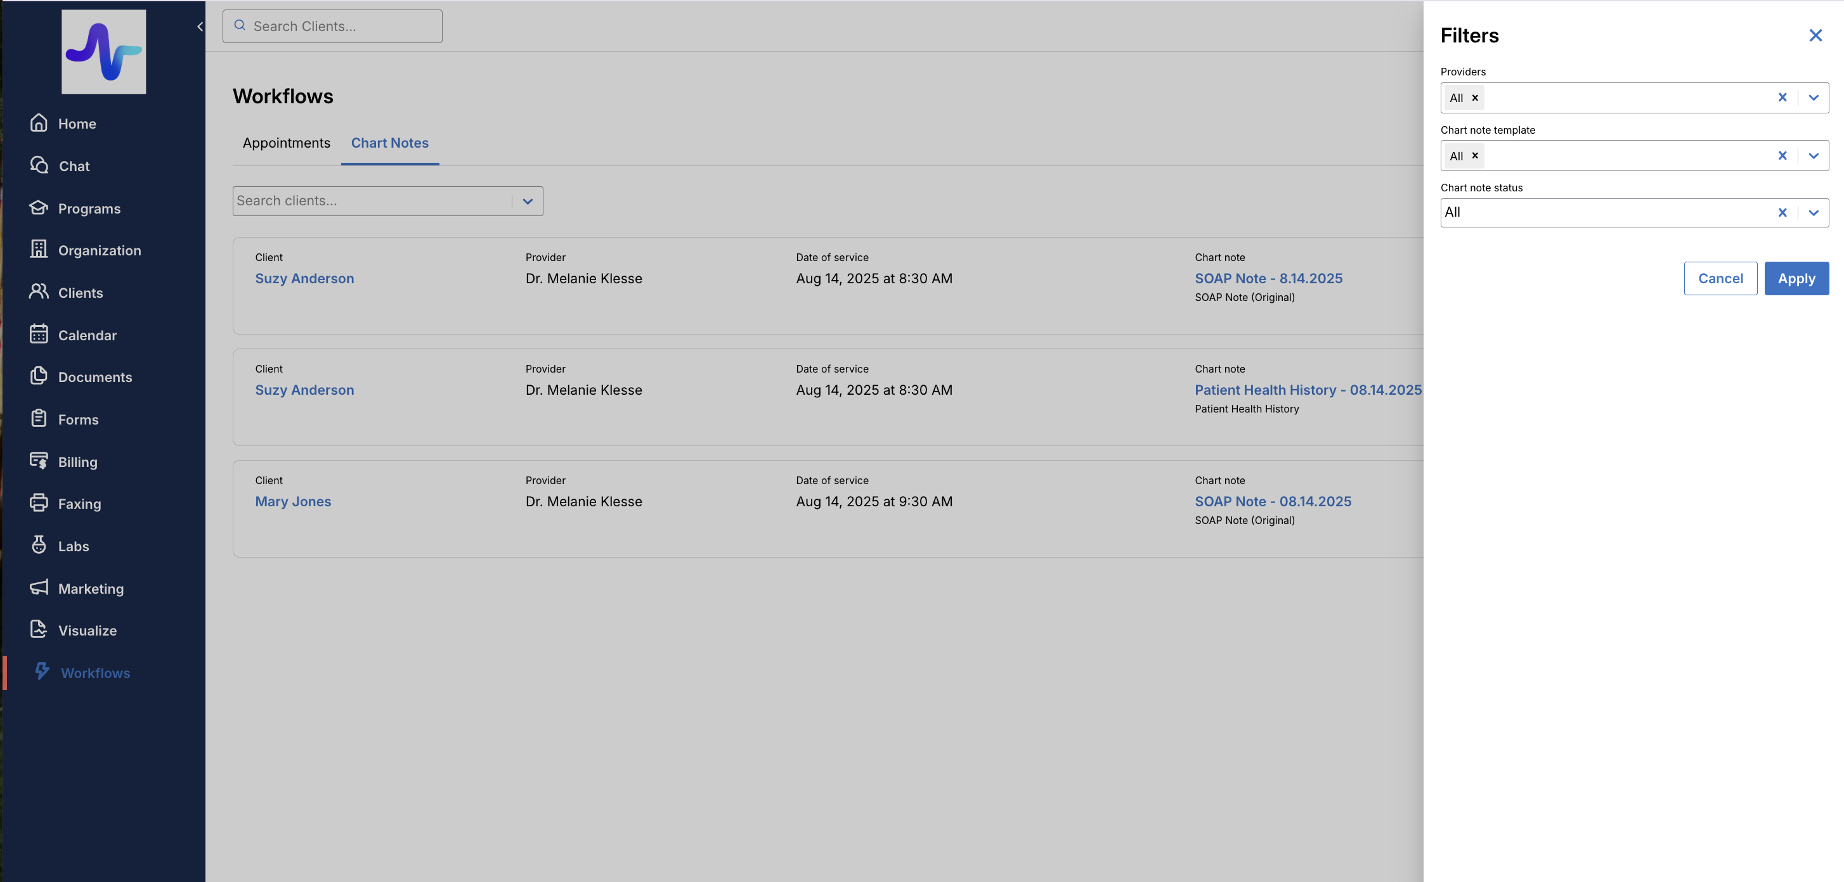Click the app logo image
The height and width of the screenshot is (882, 1844).
[x=104, y=51]
